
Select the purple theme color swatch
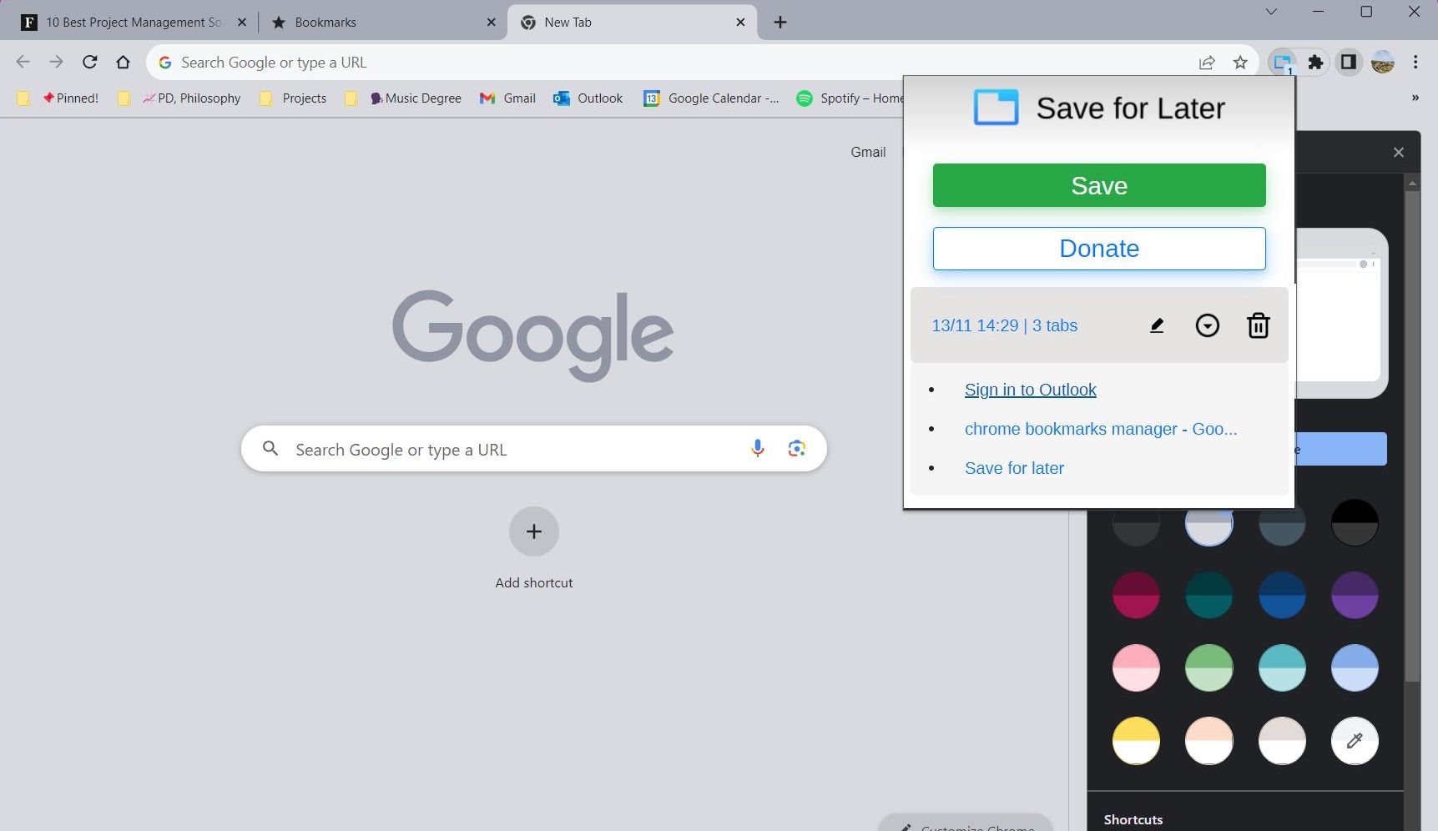[x=1354, y=595]
